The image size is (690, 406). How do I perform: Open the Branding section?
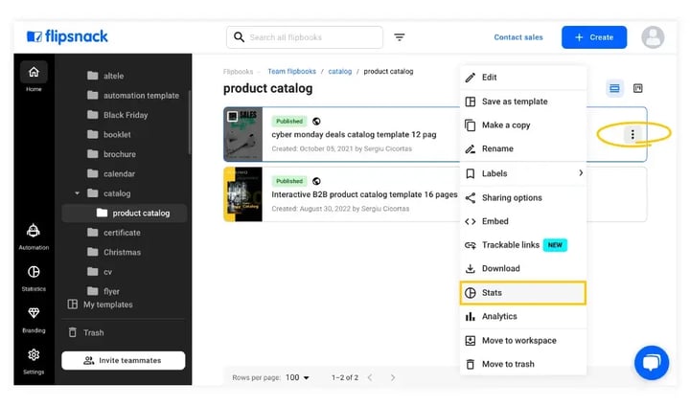coord(34,320)
